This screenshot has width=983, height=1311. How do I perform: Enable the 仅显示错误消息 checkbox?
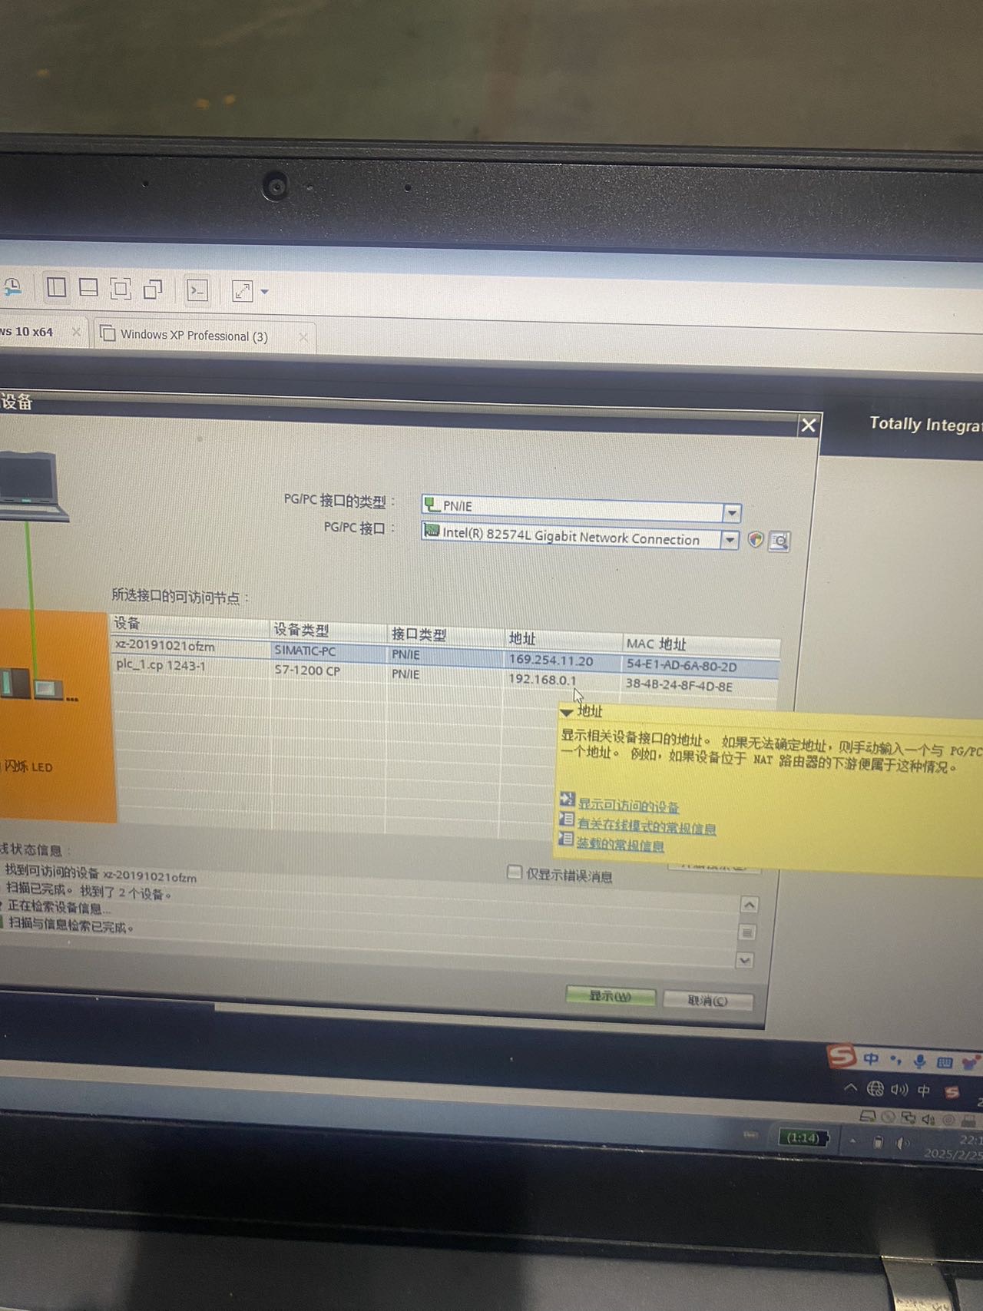(x=515, y=872)
